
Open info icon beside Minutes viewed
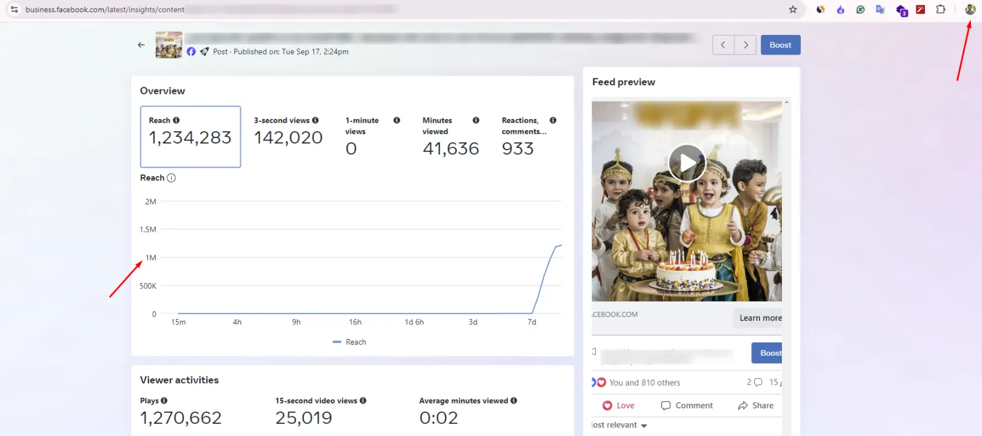(476, 120)
